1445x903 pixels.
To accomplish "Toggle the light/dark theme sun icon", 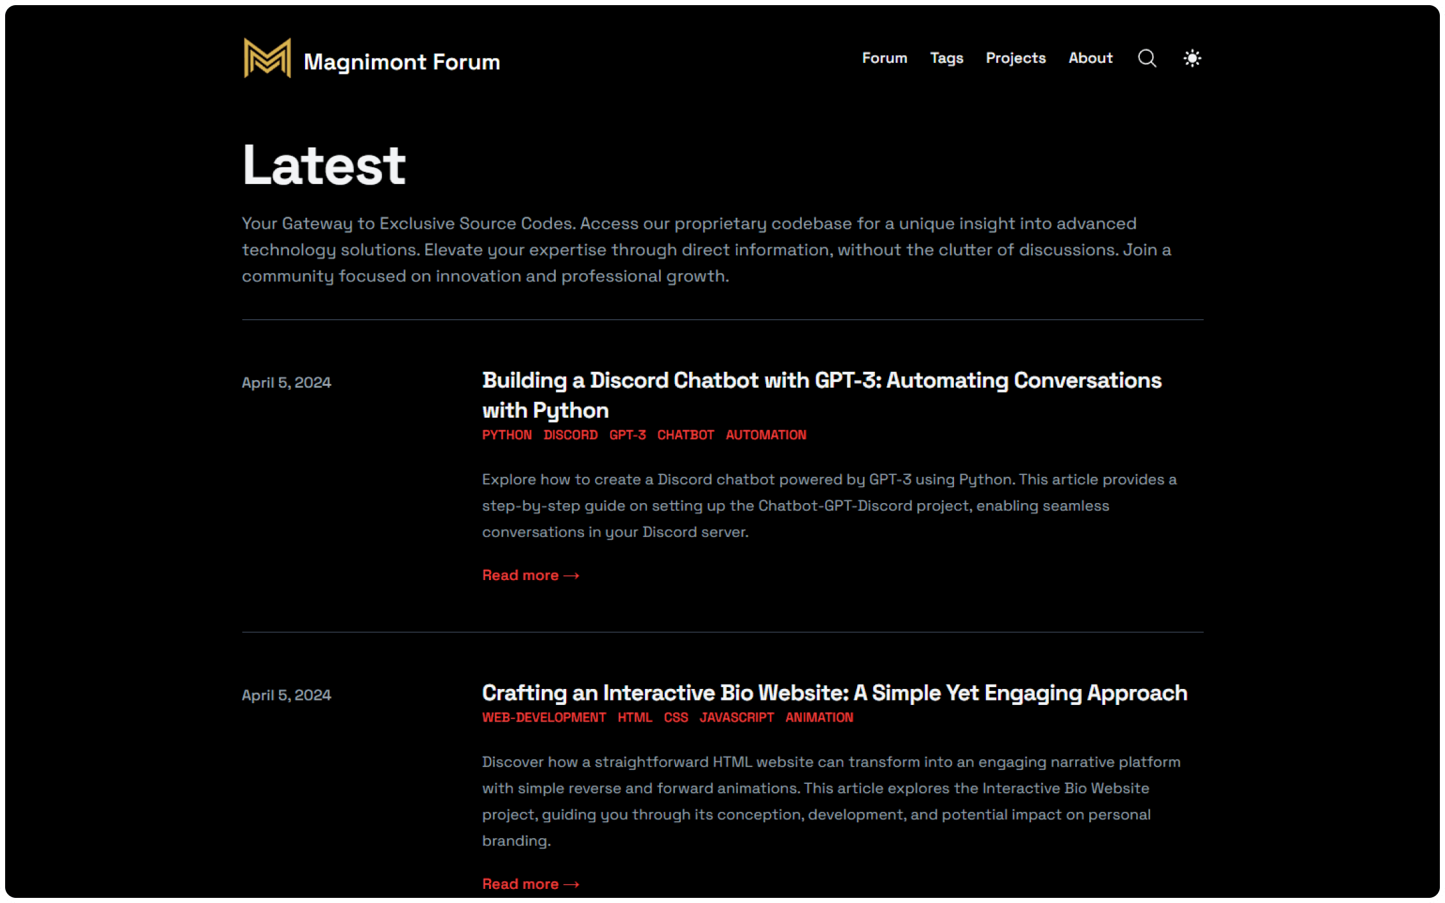I will pos(1192,58).
